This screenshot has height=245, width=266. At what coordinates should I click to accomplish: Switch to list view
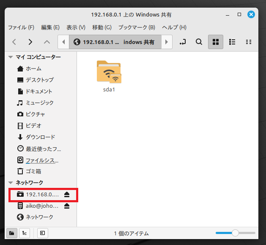pyautogui.click(x=232, y=42)
